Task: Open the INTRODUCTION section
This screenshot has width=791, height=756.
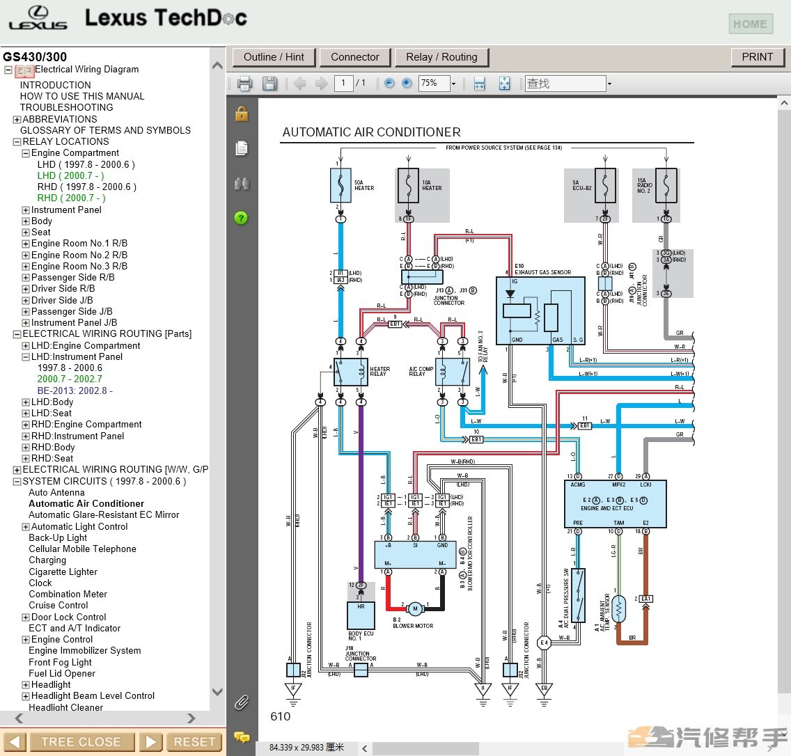Action: pos(56,85)
